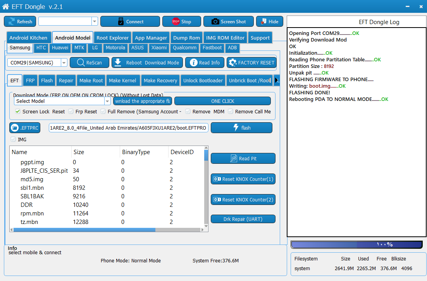The width and height of the screenshot is (427, 281).
Task: Open the IMG ROM Editor tab
Action: click(x=225, y=38)
